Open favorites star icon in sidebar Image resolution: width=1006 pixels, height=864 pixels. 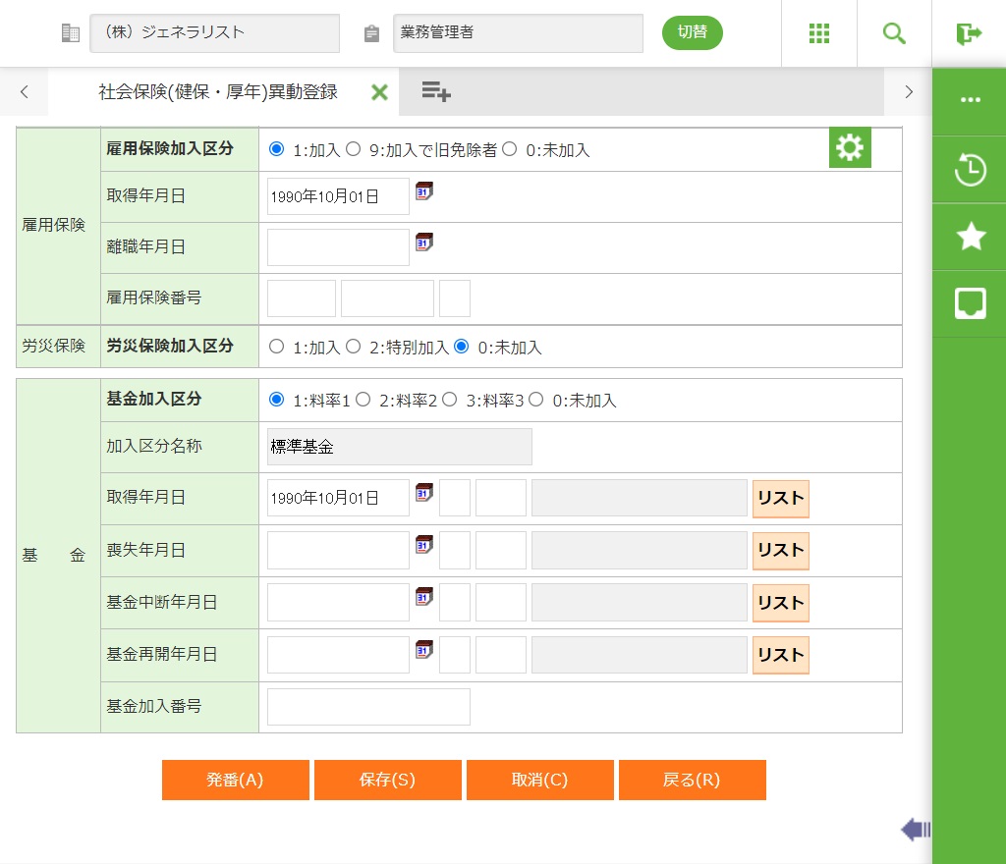970,237
